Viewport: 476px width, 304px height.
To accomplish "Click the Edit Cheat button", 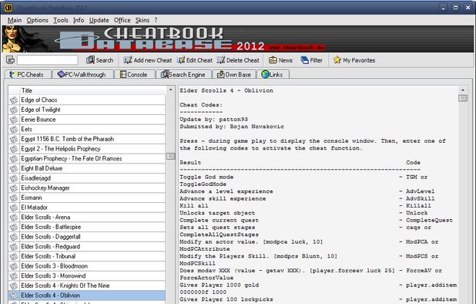I will point(195,60).
